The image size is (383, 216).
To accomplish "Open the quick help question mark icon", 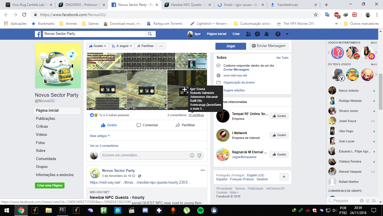I will [278, 34].
